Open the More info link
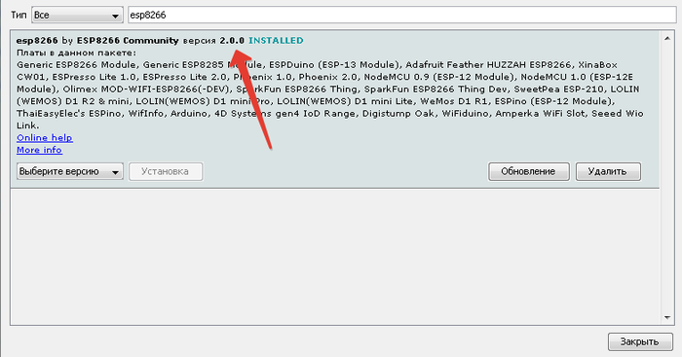 pos(39,150)
